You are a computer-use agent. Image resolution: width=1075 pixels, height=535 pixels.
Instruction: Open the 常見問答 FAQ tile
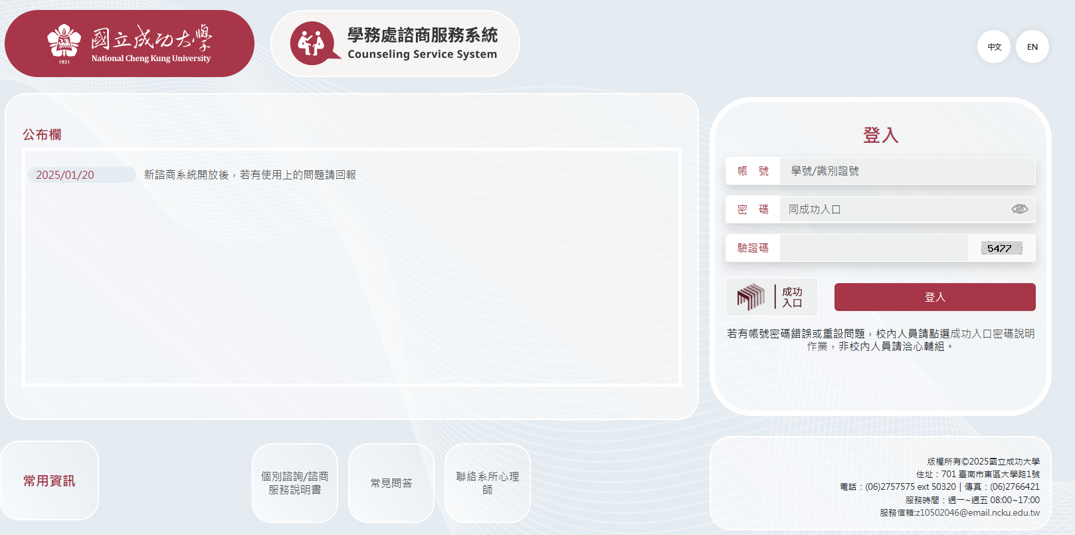[x=391, y=483]
